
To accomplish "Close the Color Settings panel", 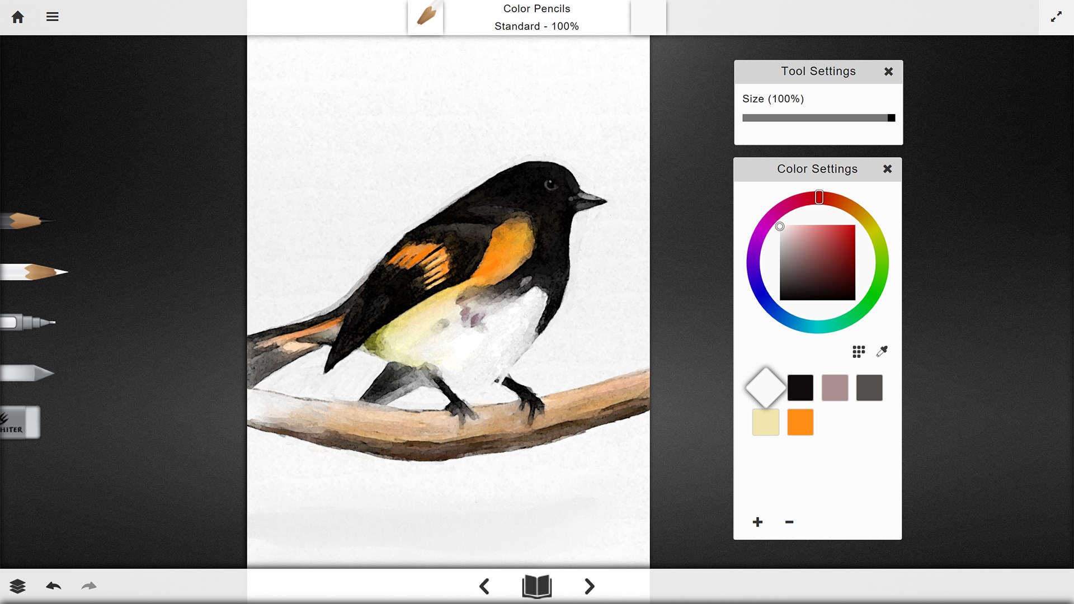I will pos(887,169).
